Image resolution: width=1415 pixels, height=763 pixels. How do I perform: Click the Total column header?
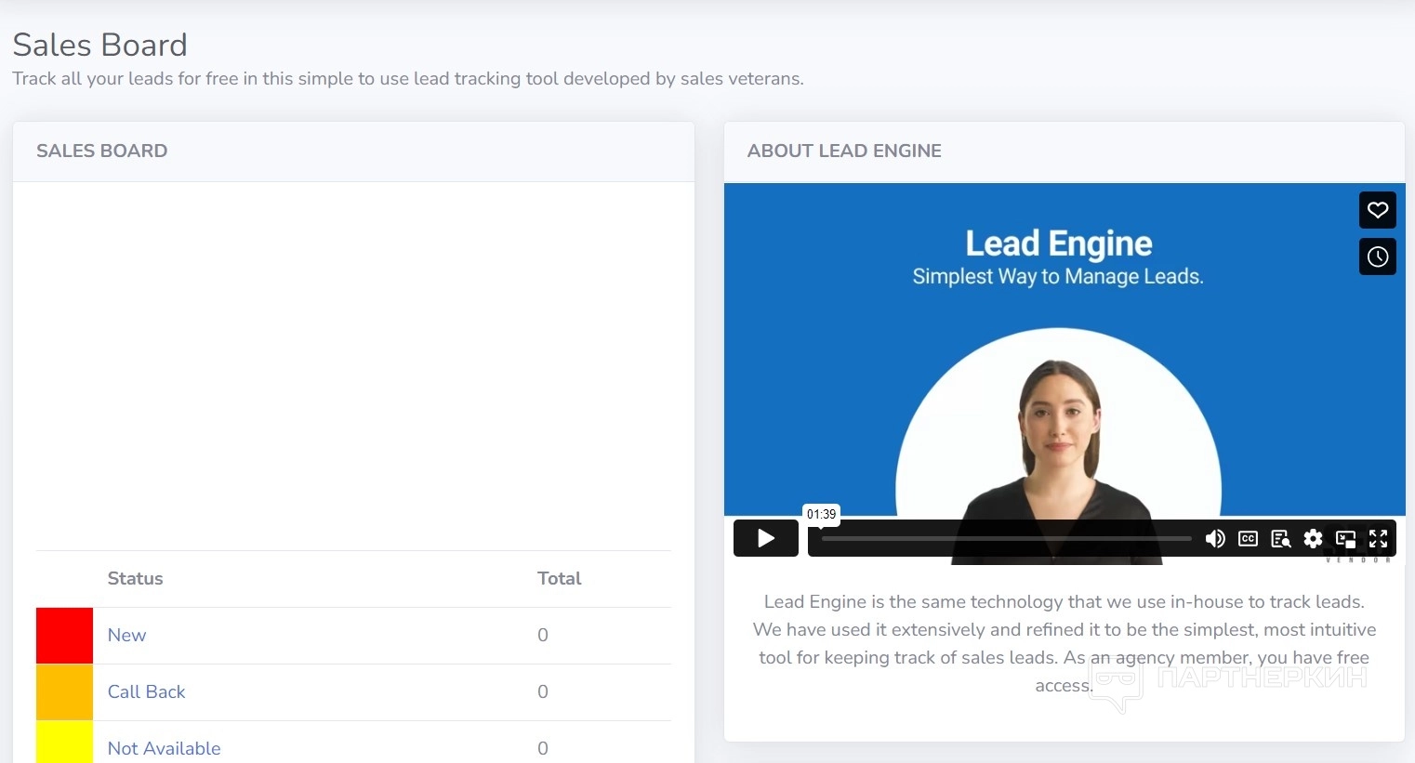coord(560,579)
